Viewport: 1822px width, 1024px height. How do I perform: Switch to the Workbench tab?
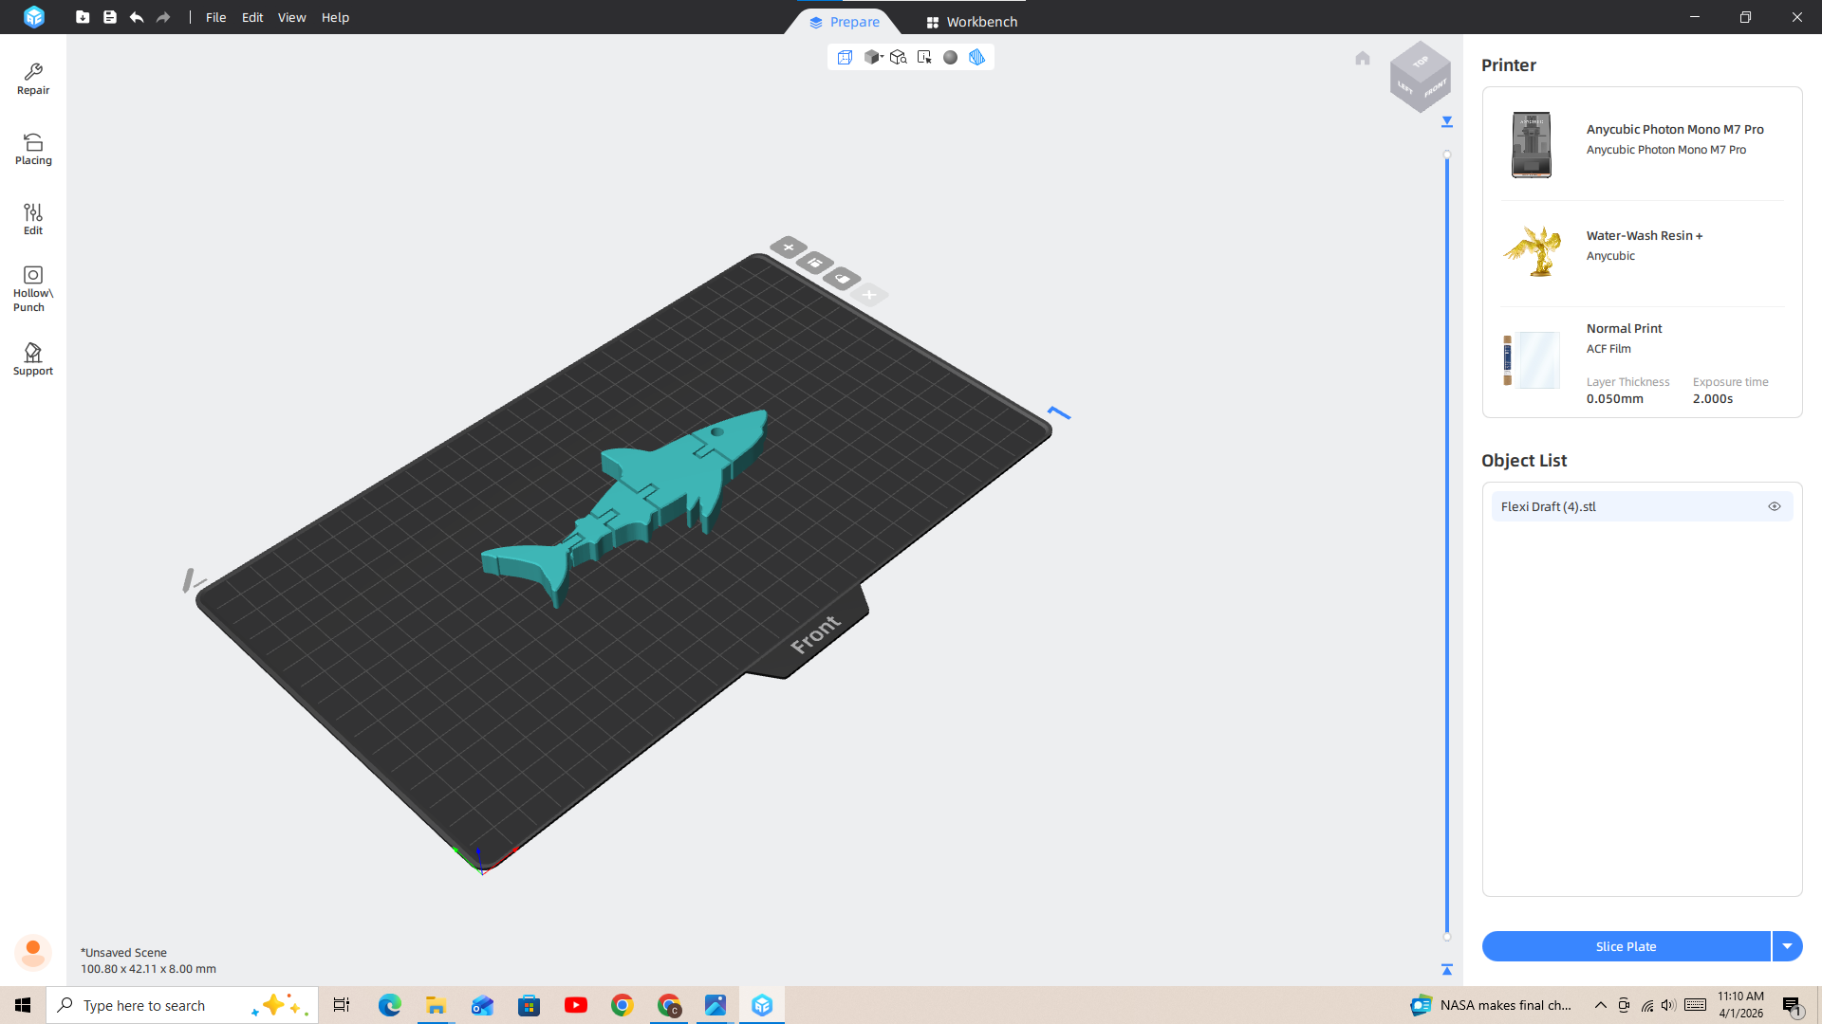971,21
